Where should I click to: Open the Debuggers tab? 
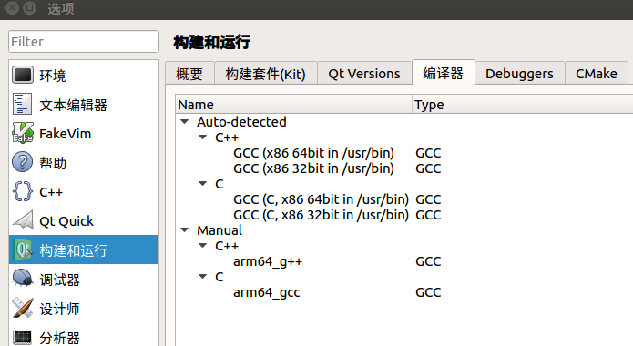tap(519, 74)
